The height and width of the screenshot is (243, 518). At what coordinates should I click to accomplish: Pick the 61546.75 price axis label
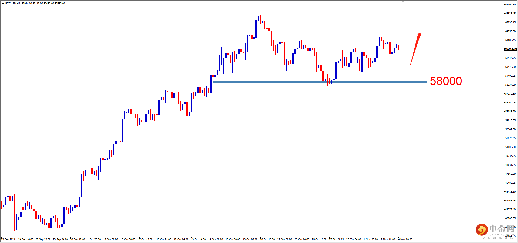pos(510,58)
